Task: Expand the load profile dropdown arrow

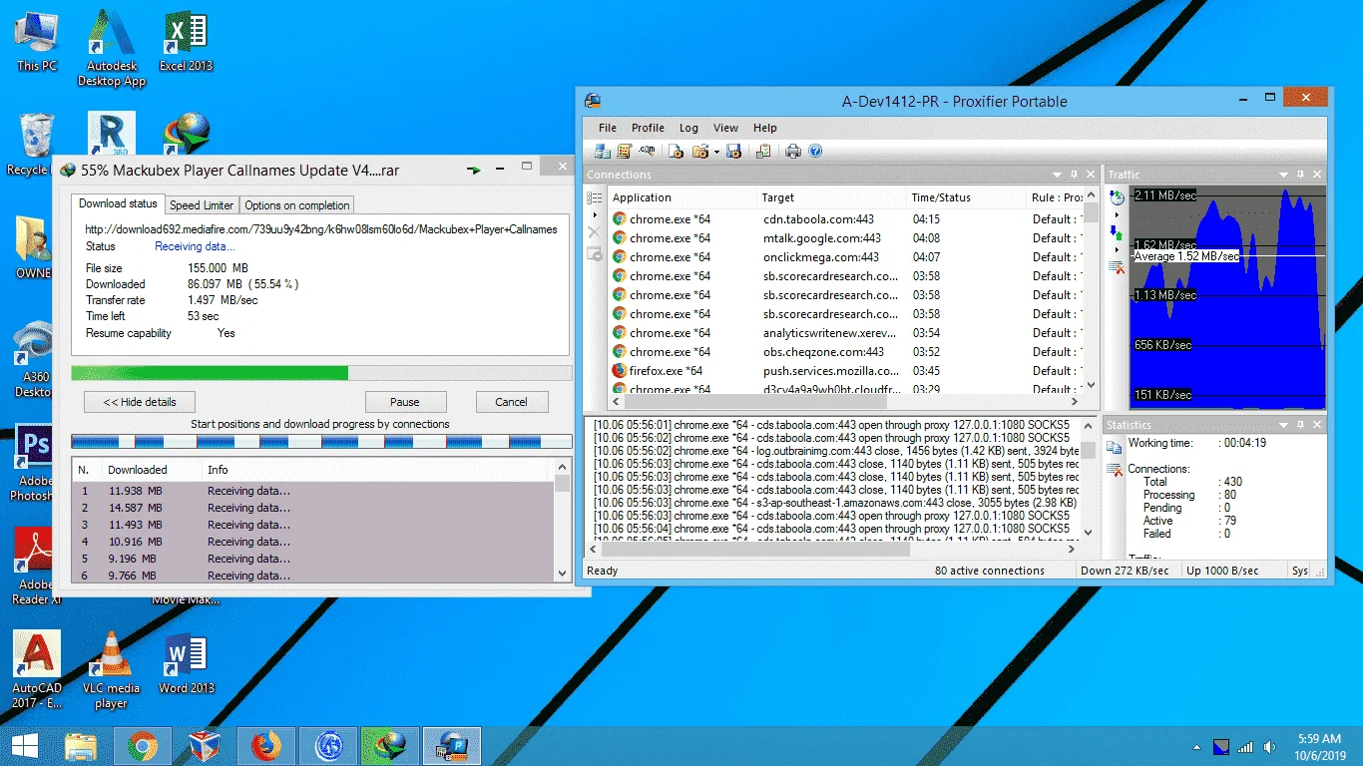Action: (716, 152)
